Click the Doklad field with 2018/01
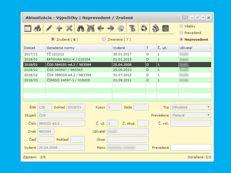The width and height of the screenshot is (231, 173). (x=76, y=107)
